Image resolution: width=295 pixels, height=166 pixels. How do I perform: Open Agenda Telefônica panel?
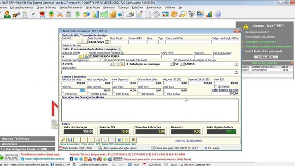click(x=28, y=138)
